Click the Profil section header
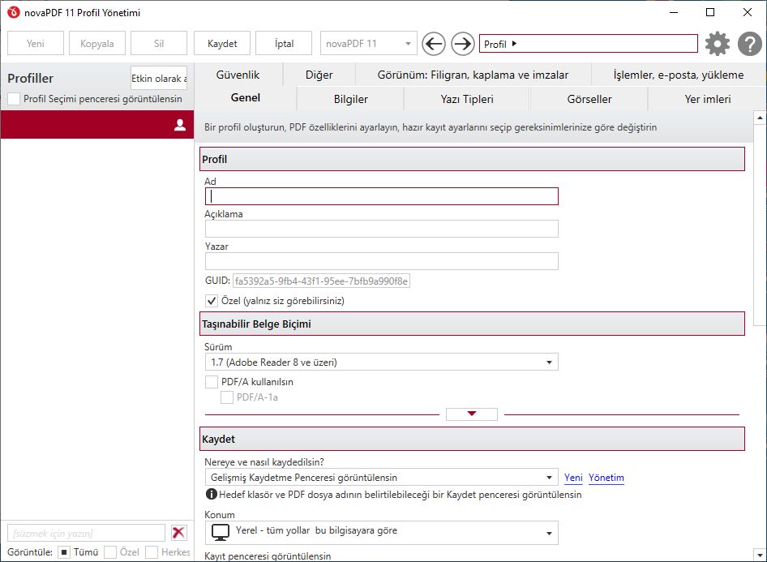The width and height of the screenshot is (767, 562). (472, 159)
